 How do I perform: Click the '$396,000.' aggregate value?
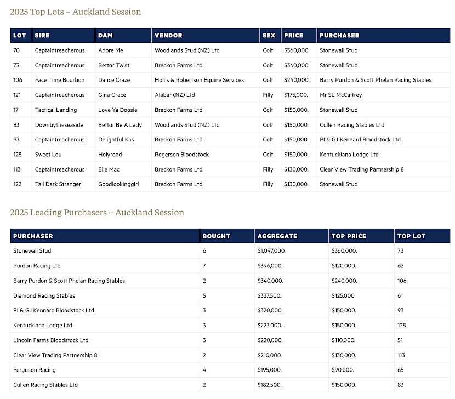270,266
